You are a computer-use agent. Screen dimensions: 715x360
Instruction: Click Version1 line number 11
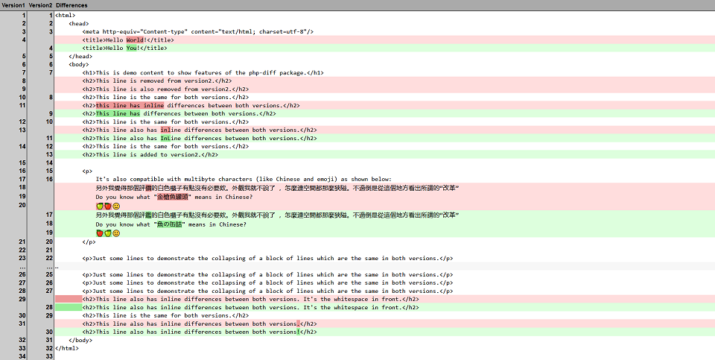[22, 105]
